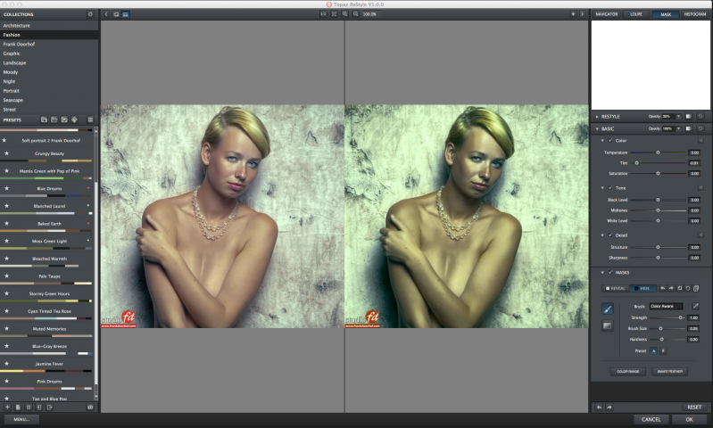
Task: Collapse the Detail group
Action: coord(602,235)
